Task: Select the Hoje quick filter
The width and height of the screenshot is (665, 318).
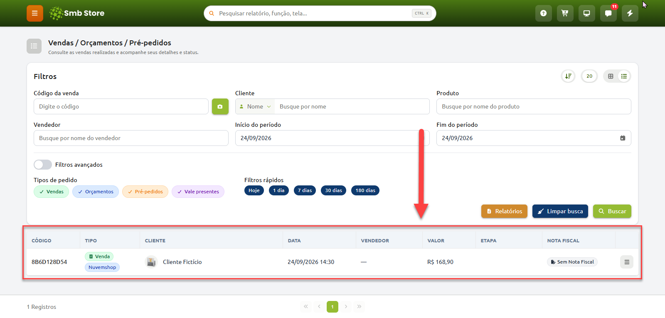Action: (x=254, y=190)
